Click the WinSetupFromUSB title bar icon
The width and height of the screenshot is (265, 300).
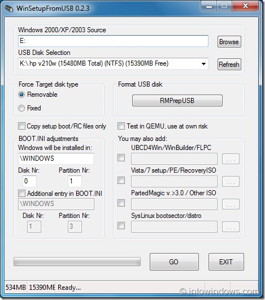(x=9, y=8)
